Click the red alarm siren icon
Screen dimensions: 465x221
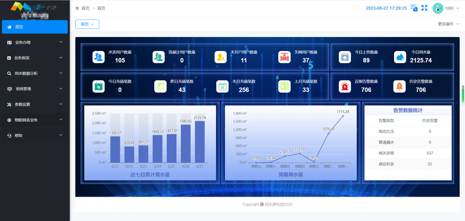[345, 86]
